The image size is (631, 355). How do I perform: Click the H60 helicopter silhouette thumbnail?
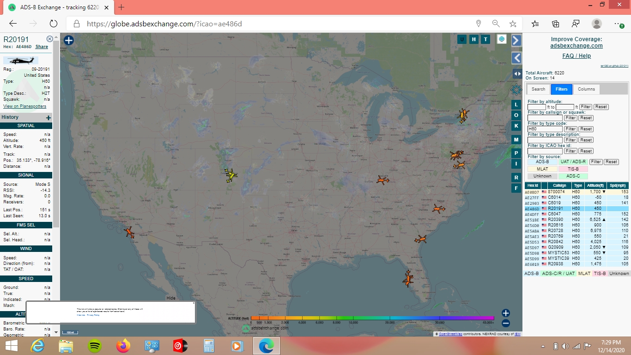coord(21,61)
